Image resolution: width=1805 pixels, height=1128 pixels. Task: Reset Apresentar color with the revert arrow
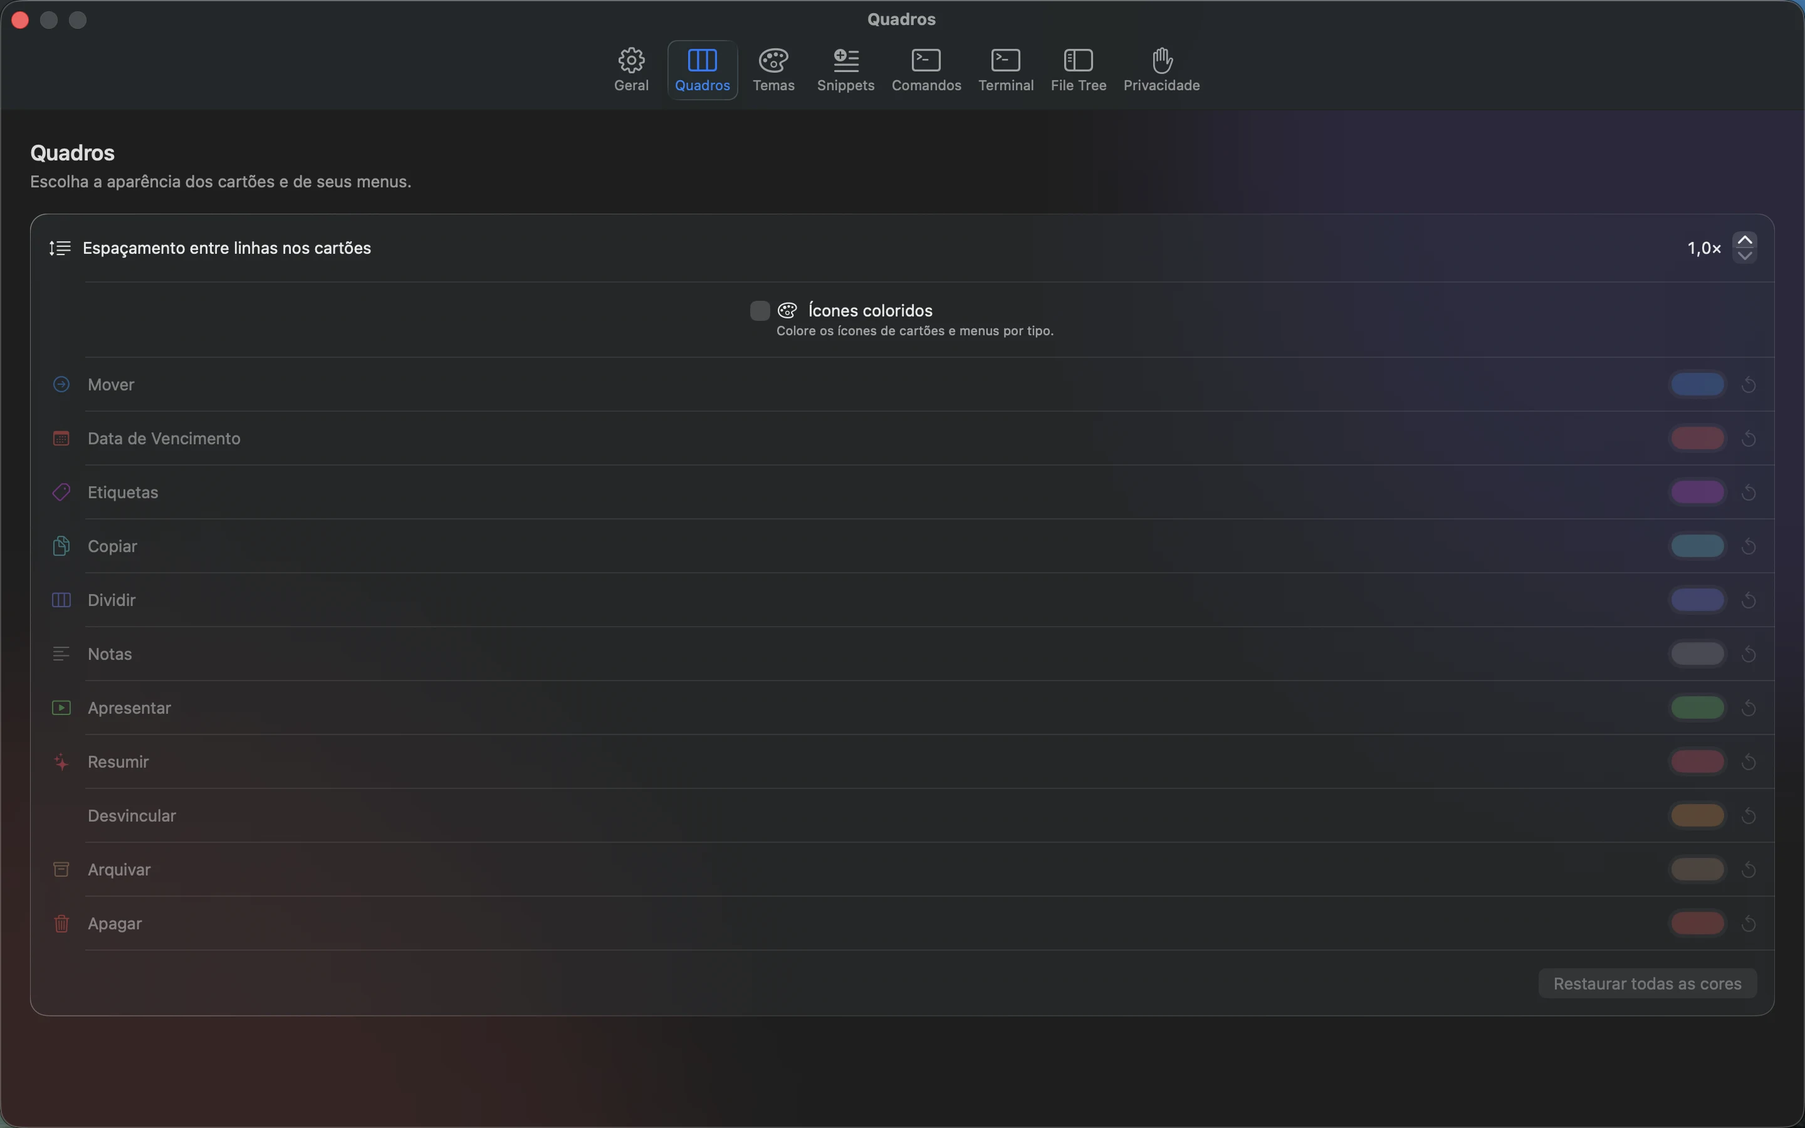tap(1749, 708)
